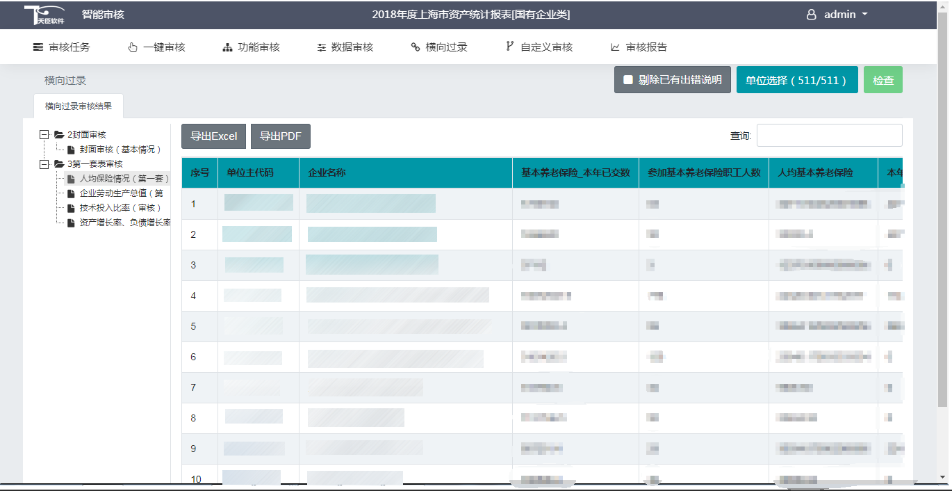Click the admin user profile icon
952x491 pixels.
[x=811, y=15]
